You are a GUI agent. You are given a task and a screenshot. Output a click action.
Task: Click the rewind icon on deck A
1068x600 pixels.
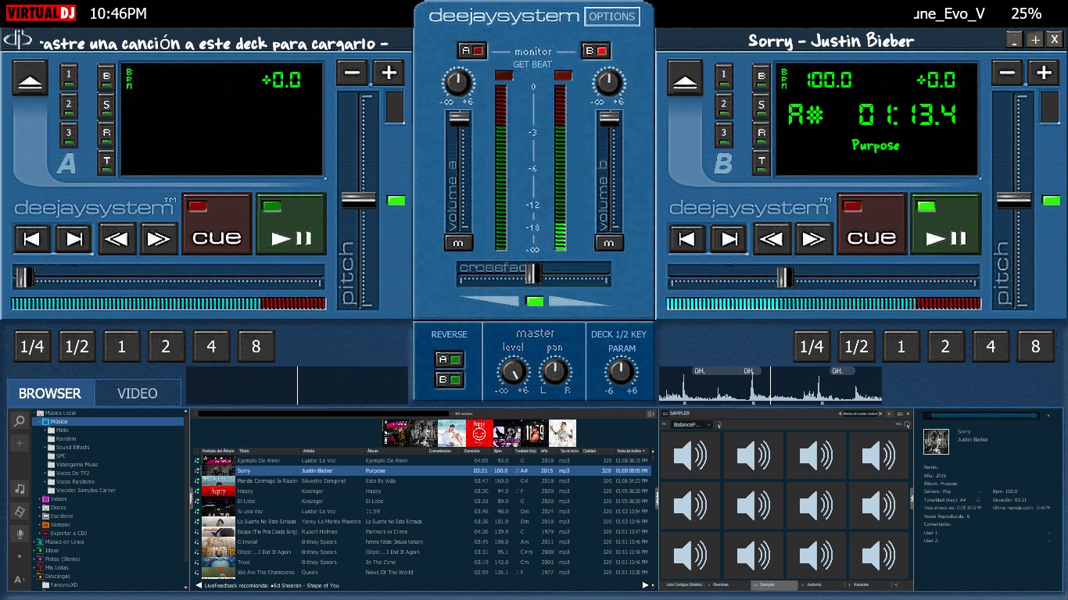tap(116, 238)
